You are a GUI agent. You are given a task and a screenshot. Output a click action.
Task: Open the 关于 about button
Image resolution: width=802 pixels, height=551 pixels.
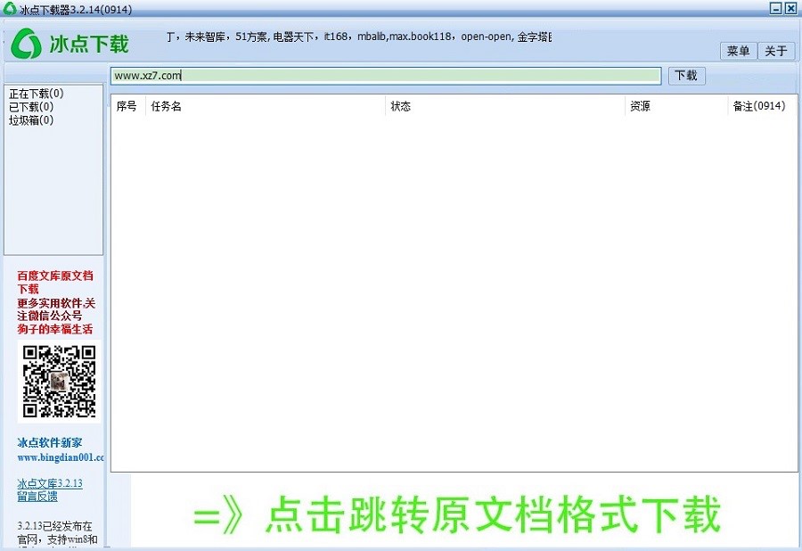tap(776, 51)
